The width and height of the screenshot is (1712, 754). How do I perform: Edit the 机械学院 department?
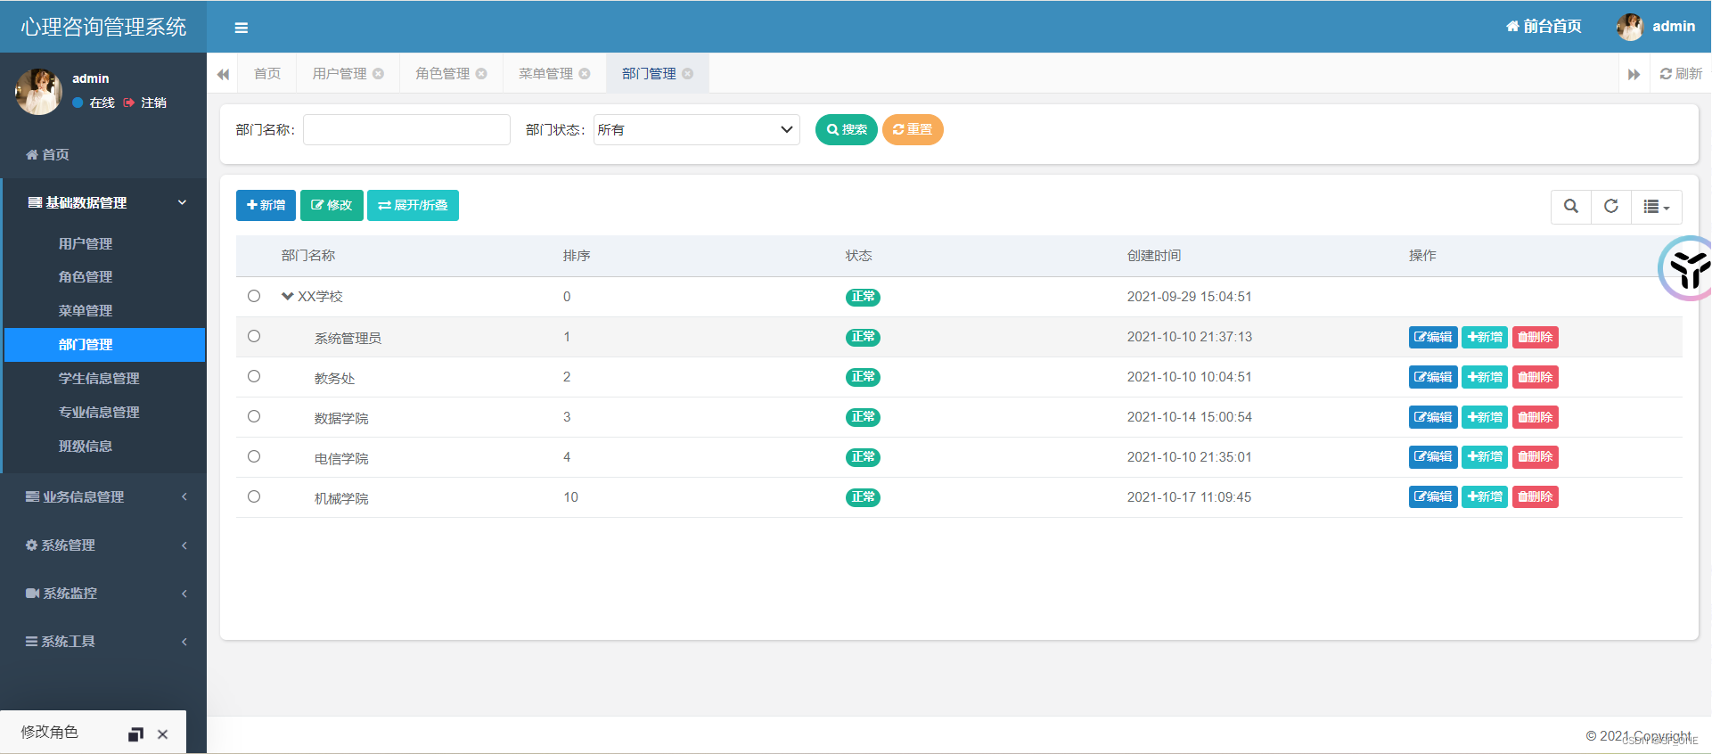[x=1433, y=496]
